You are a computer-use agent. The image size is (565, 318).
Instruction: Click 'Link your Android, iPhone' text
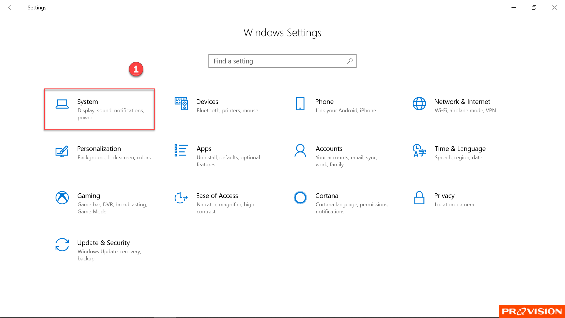[x=346, y=111]
